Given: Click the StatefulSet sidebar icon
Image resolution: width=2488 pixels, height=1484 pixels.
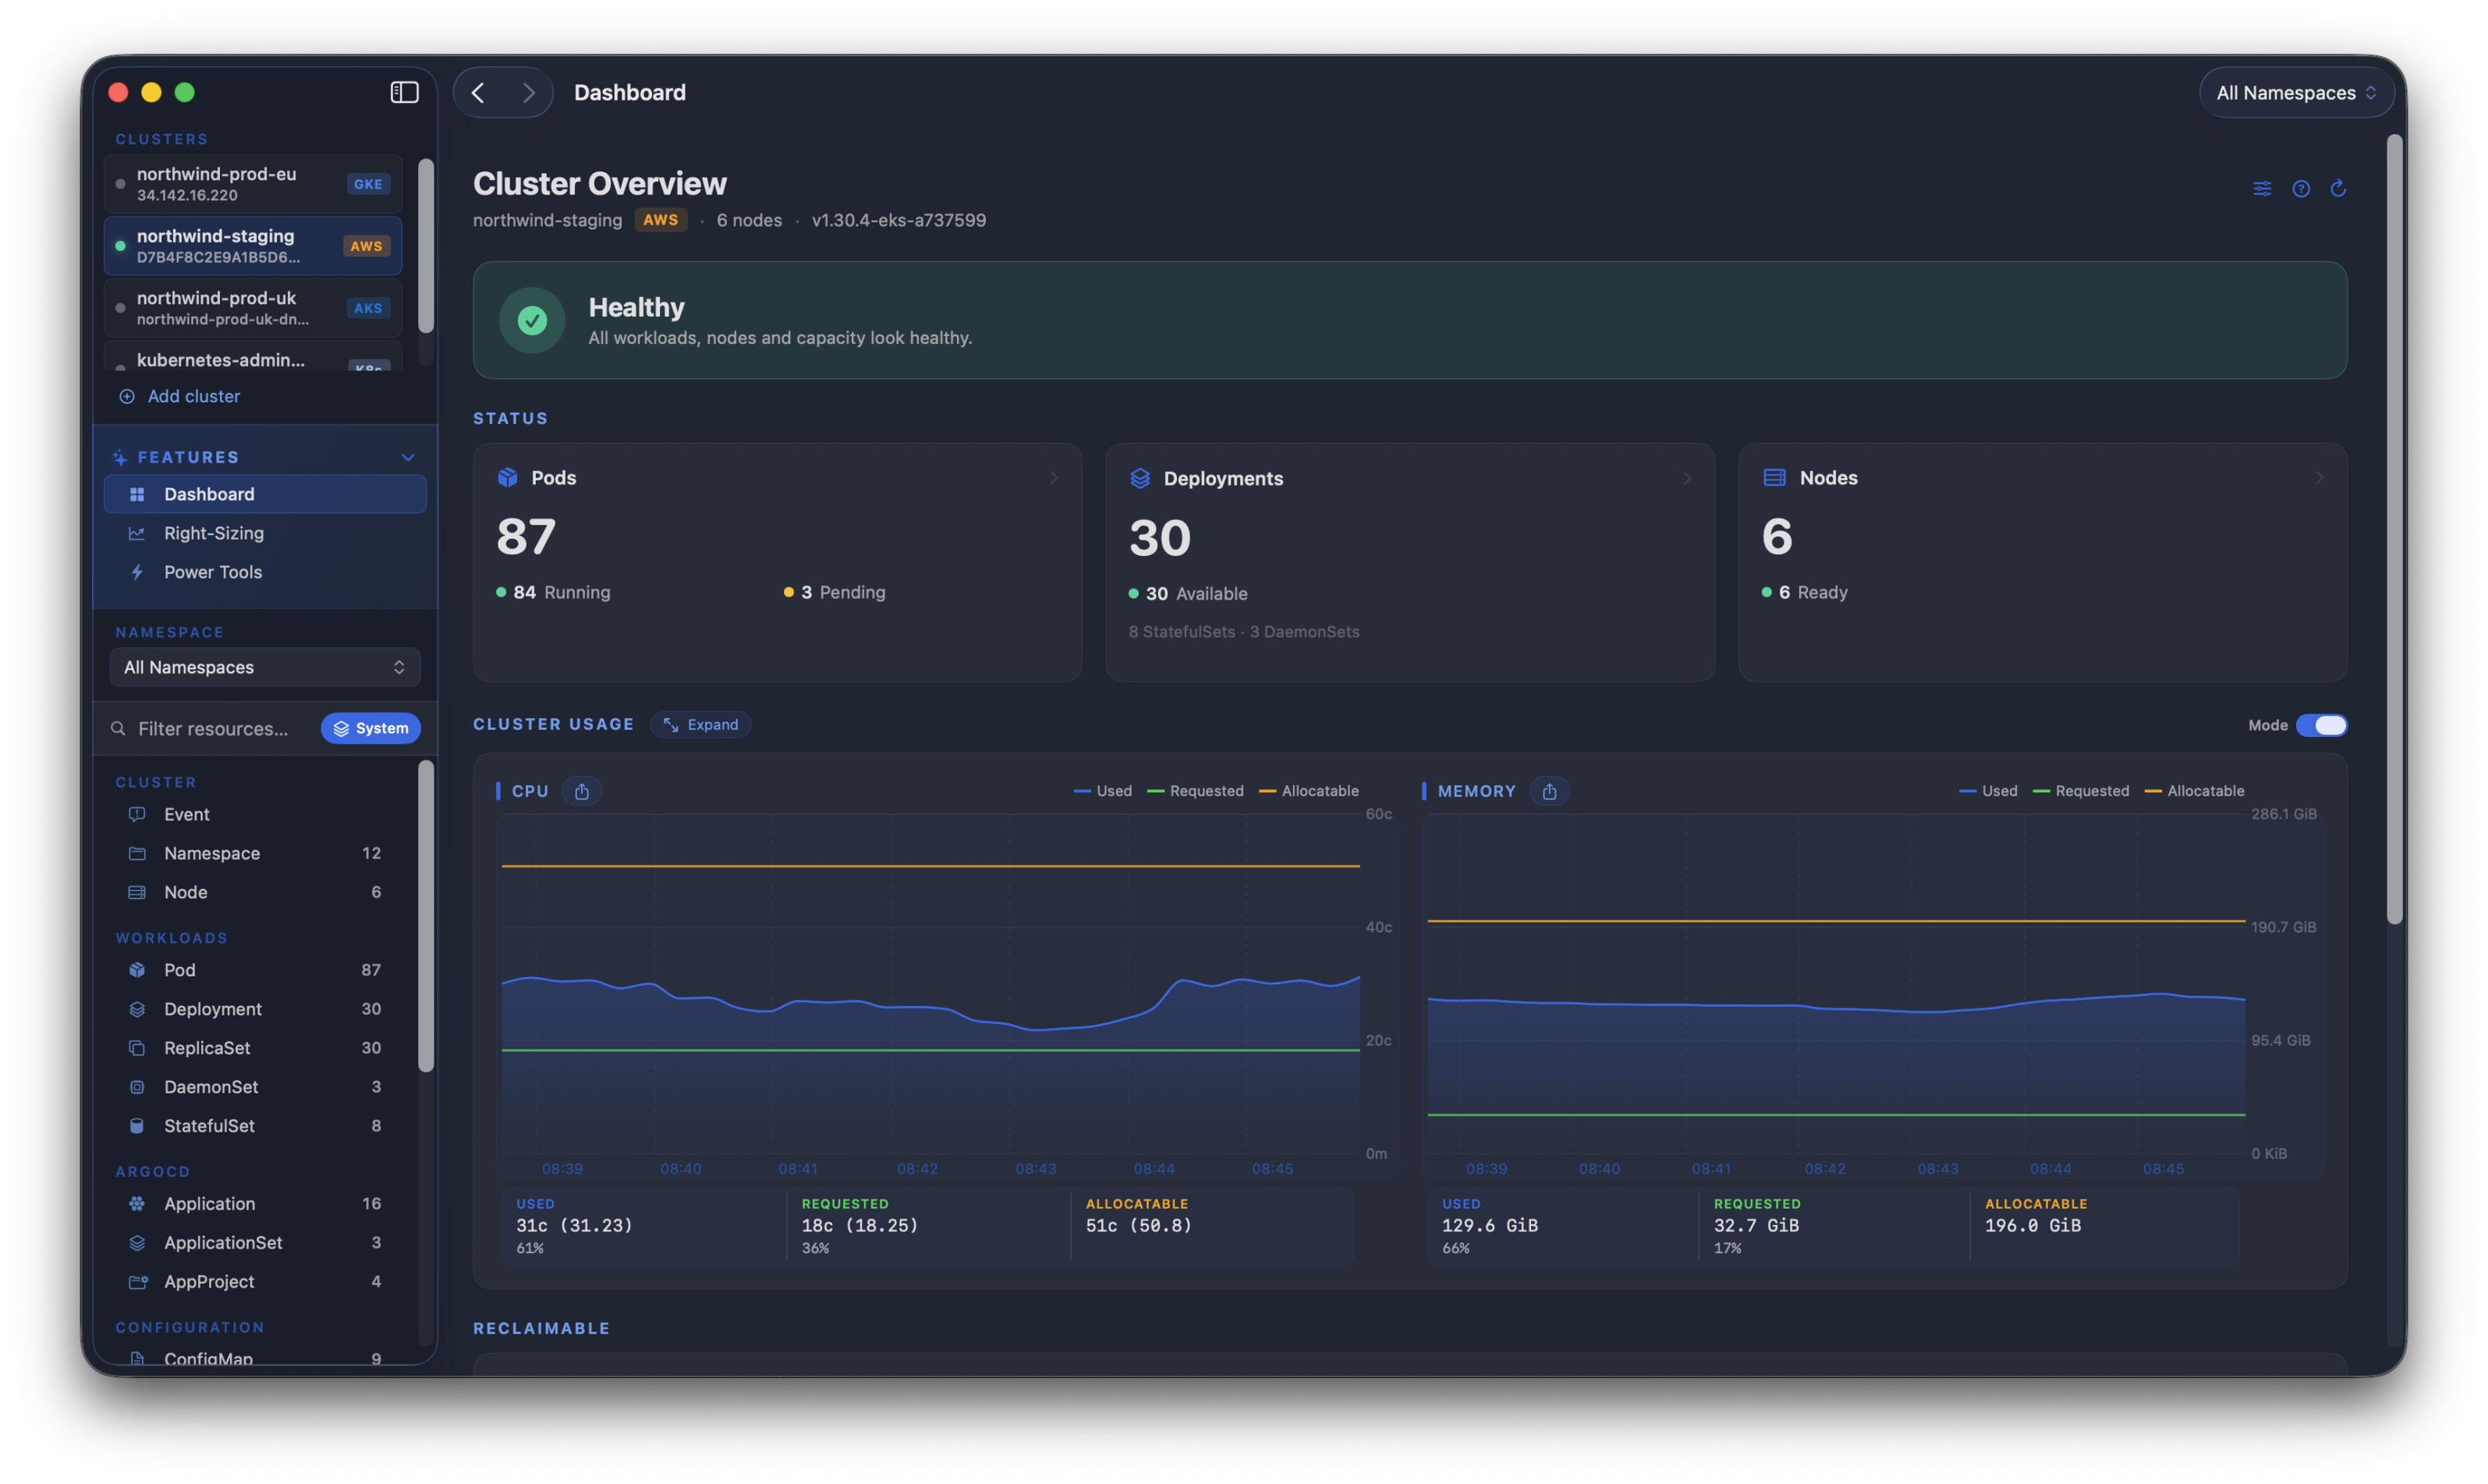Looking at the screenshot, I should [x=137, y=1126].
